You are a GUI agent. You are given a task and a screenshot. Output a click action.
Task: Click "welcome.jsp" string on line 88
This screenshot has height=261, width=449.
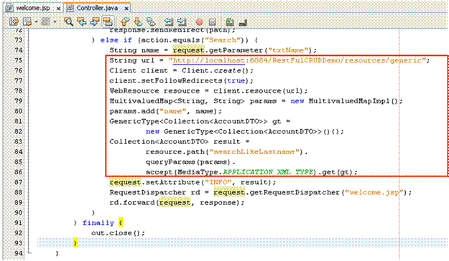pyautogui.click(x=374, y=192)
